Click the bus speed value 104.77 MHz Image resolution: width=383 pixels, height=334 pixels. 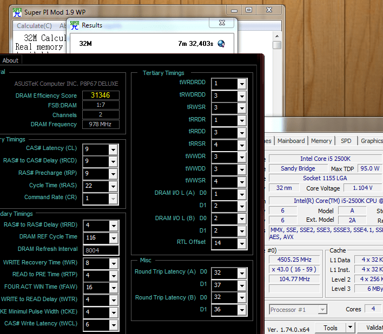294,279
